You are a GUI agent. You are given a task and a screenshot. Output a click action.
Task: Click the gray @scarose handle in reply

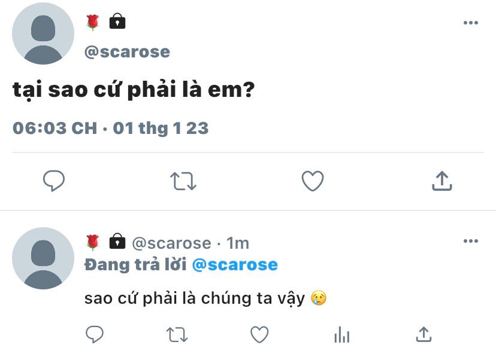click(x=171, y=243)
